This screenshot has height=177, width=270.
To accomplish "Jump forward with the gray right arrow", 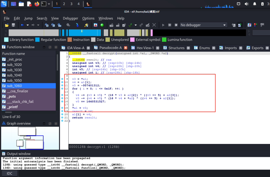I will [x=33, y=25].
